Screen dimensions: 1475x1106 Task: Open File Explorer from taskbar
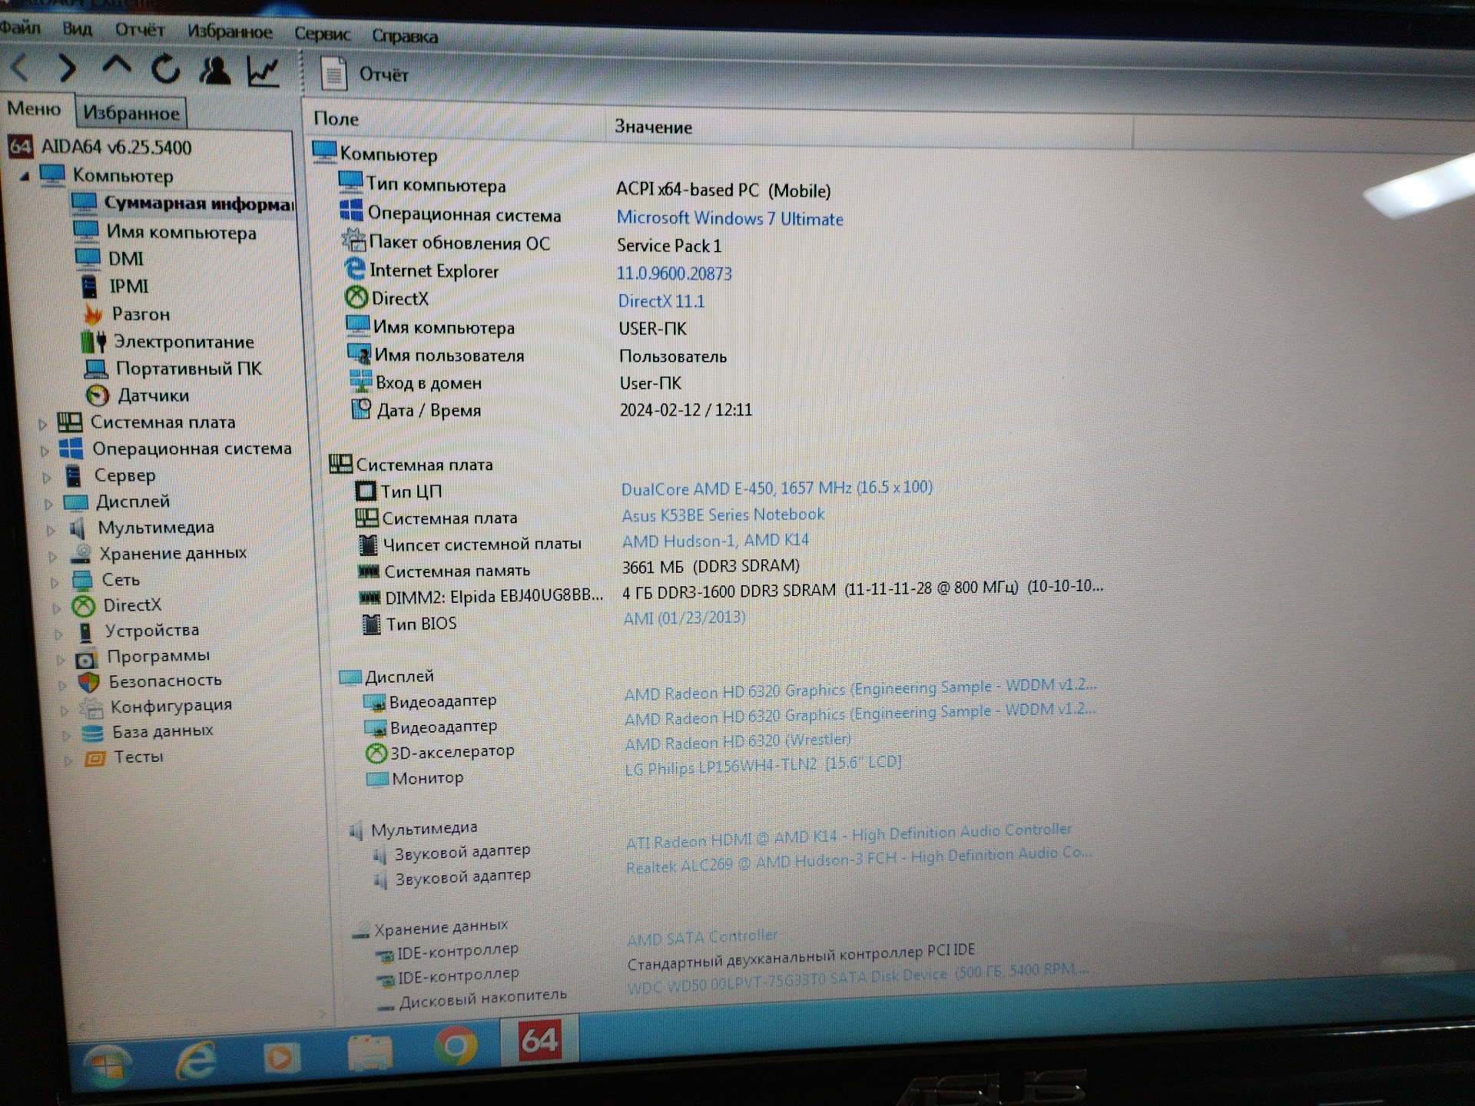point(370,1053)
